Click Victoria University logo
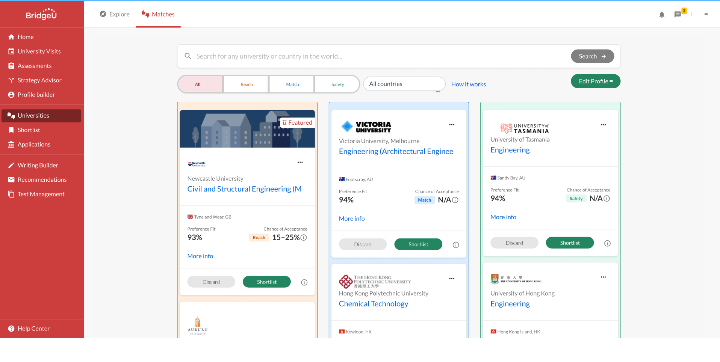Screen dimensions: 720x362 (x=366, y=127)
